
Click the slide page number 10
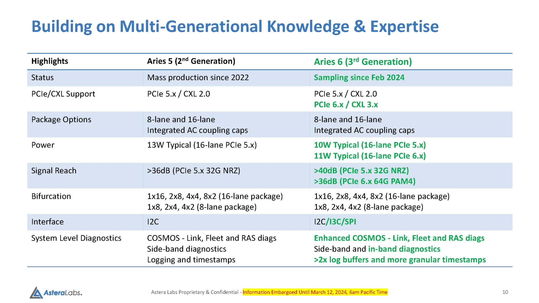point(505,292)
